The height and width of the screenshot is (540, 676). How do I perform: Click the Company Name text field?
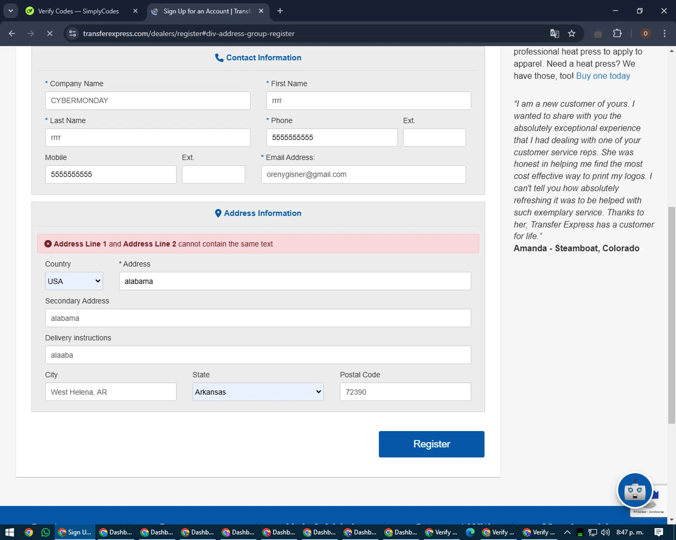[x=147, y=101]
